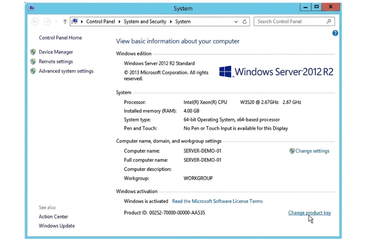
Task: Open the recent locations dropdown arrow
Action: click(56, 21)
